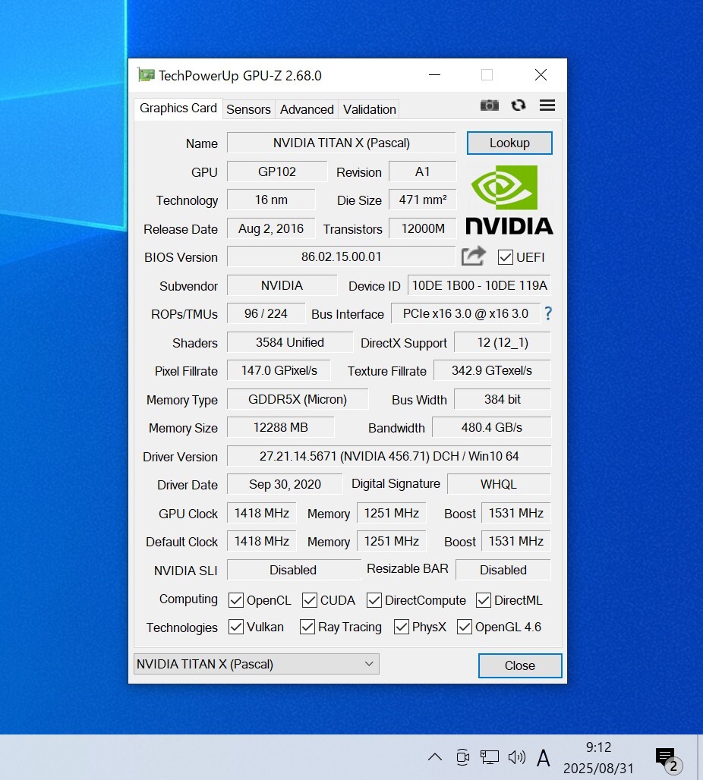Toggle the Ray Tracing checkbox
The image size is (703, 780).
tap(307, 627)
